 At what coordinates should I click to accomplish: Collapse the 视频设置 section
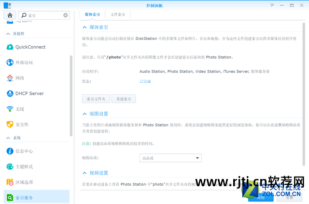[84, 173]
